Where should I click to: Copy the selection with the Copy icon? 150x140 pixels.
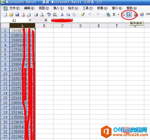(x=68, y=15)
